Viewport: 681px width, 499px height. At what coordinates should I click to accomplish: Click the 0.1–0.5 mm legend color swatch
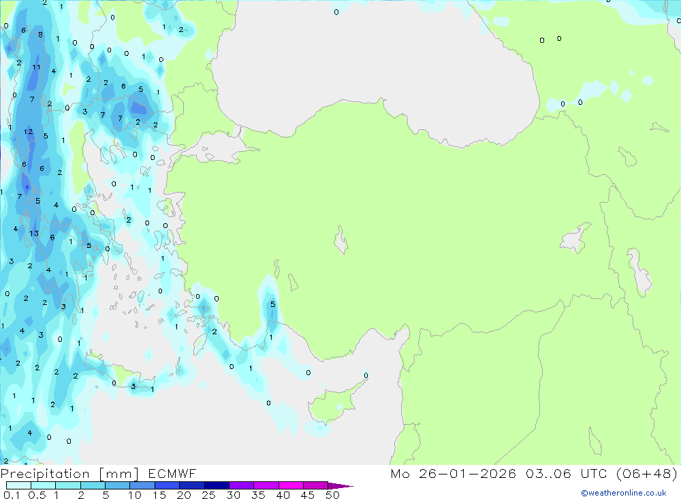pos(18,485)
